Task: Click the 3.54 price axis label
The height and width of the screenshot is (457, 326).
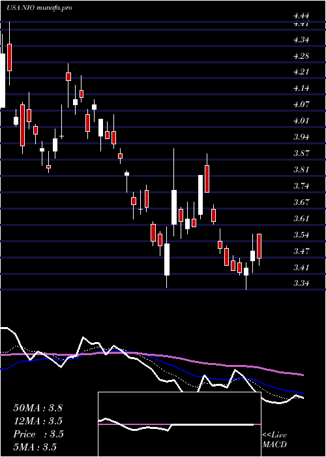Action: (301, 235)
